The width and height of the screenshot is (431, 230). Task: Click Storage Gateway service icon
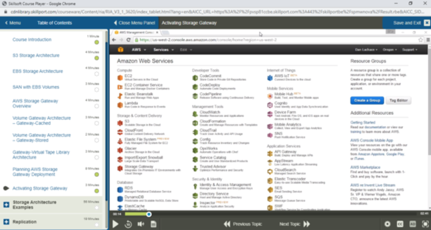click(120, 169)
